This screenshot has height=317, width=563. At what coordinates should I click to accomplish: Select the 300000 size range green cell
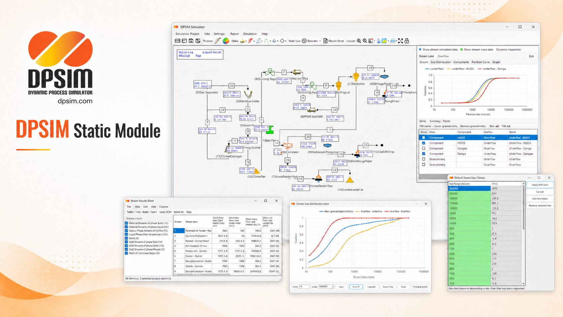tap(469, 188)
